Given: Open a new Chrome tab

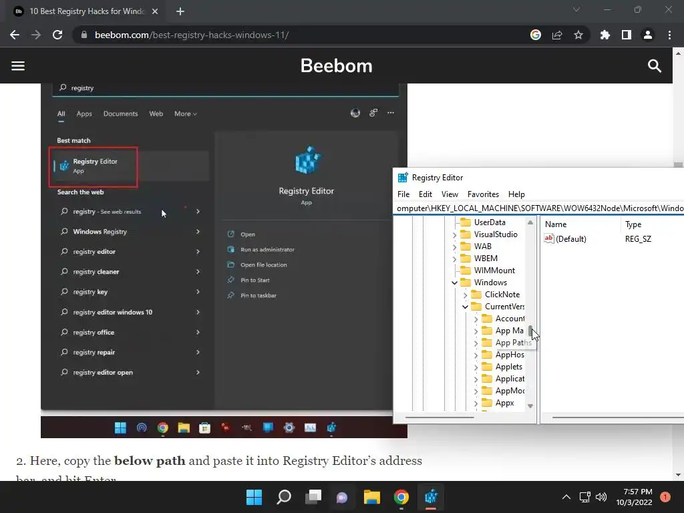Looking at the screenshot, I should tap(180, 11).
